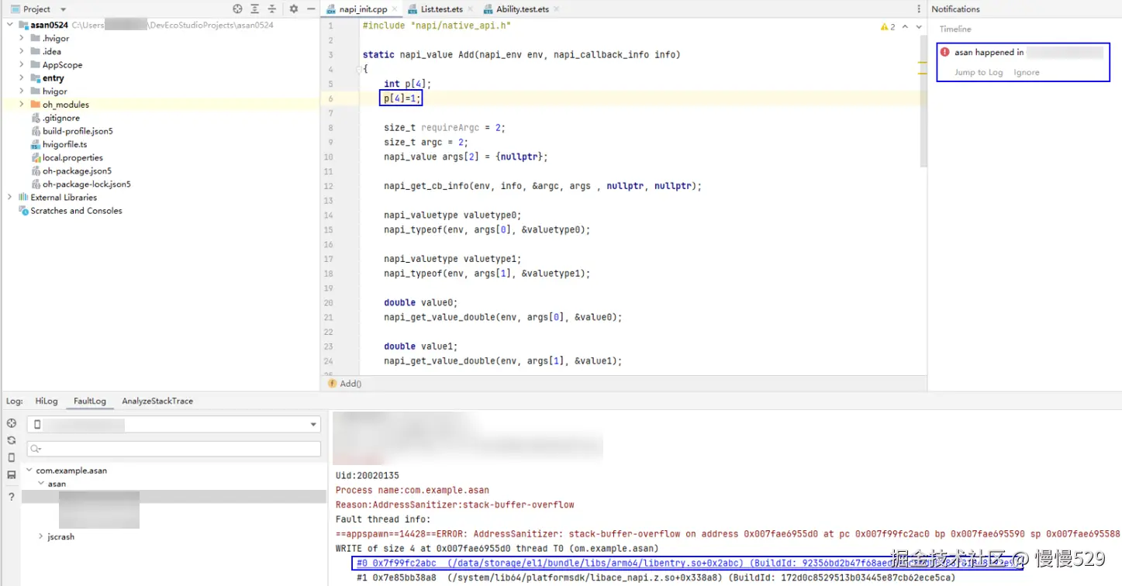Click Ignore in asan notification
Screen dimensions: 1122x586
click(1027, 72)
